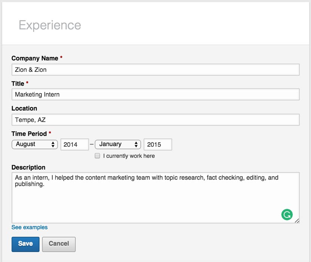Cancel editing with the Cancel button
The height and width of the screenshot is (262, 311).
[x=59, y=244]
